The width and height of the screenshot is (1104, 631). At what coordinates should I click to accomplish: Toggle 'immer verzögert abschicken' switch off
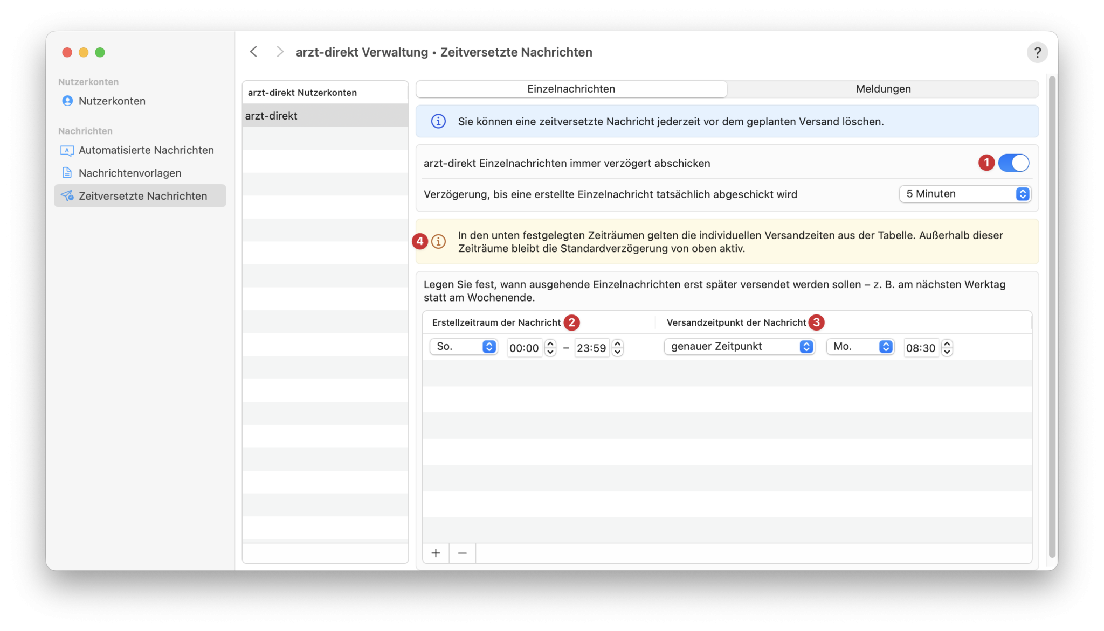tap(1013, 163)
